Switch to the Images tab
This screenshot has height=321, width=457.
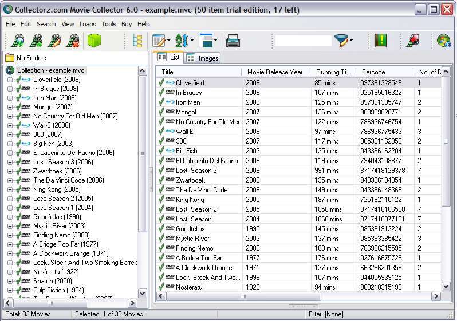pos(203,58)
